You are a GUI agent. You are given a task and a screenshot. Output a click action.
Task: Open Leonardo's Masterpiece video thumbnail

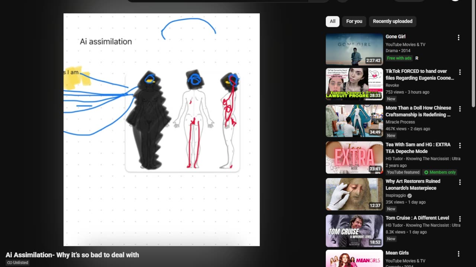tap(354, 194)
